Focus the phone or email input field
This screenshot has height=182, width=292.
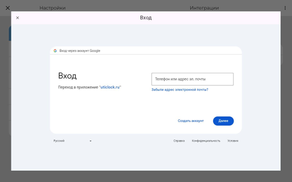pyautogui.click(x=192, y=79)
